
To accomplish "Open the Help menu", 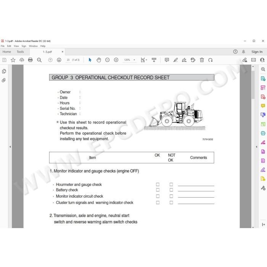I will coord(43,46).
